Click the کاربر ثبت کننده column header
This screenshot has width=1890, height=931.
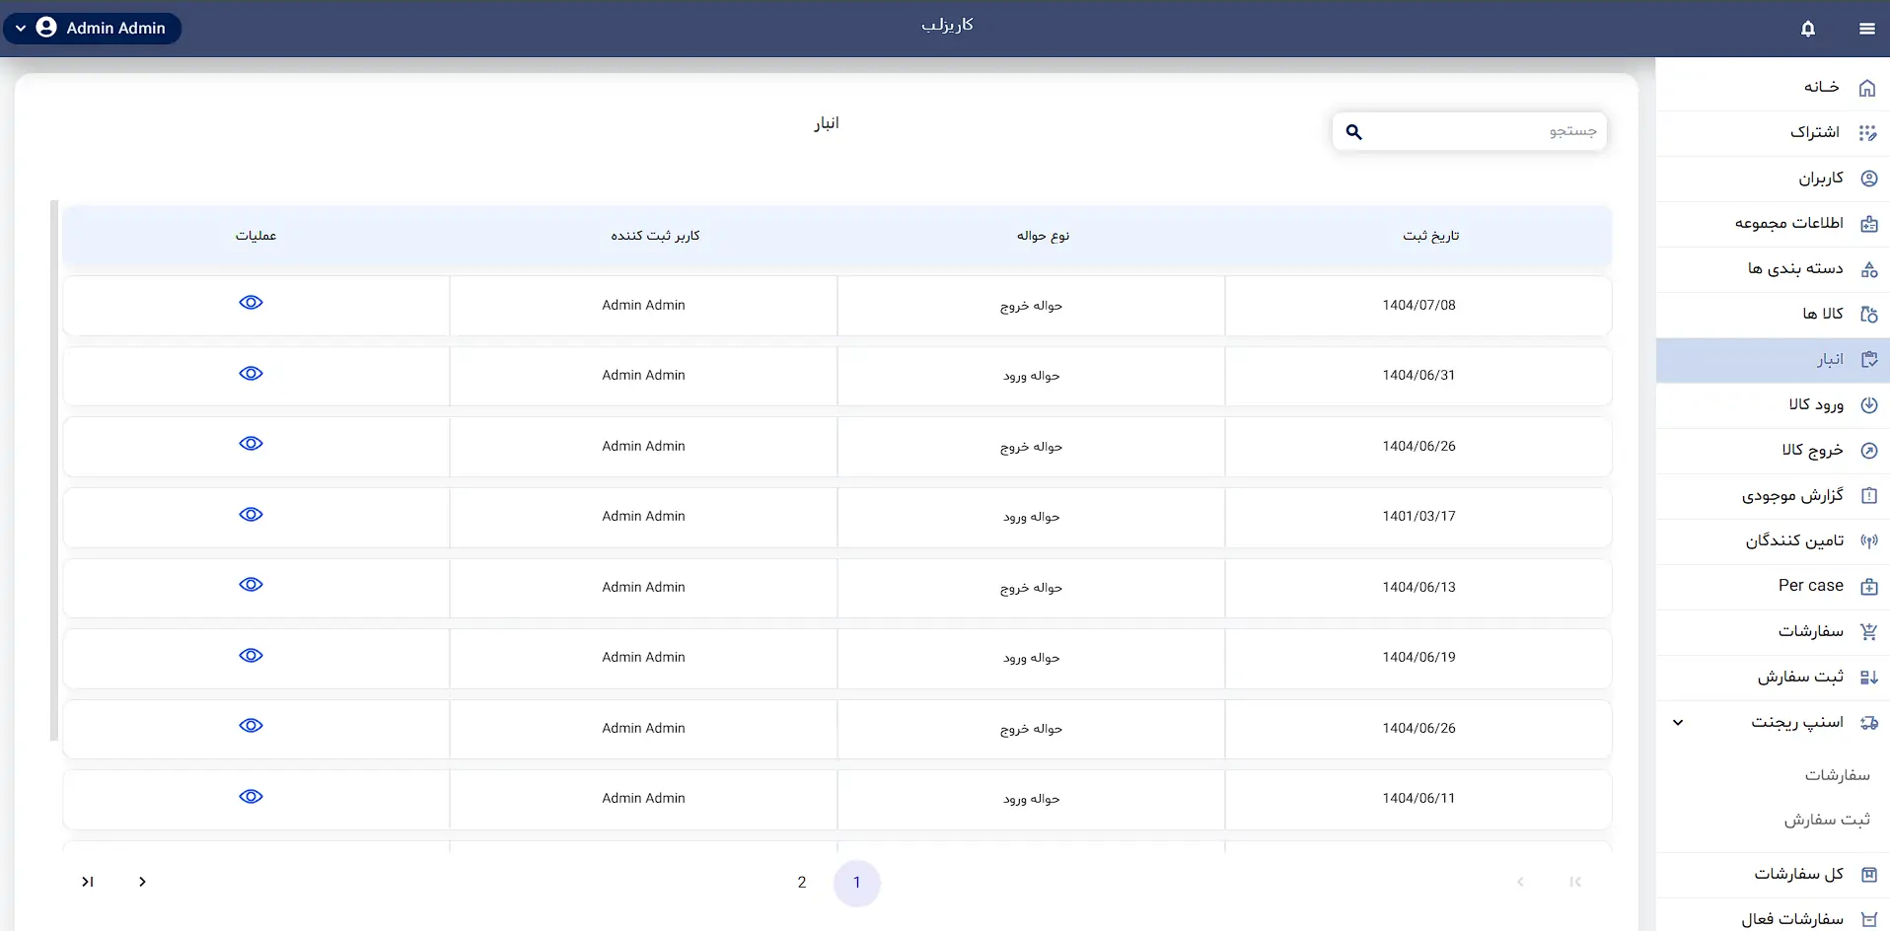click(x=655, y=236)
